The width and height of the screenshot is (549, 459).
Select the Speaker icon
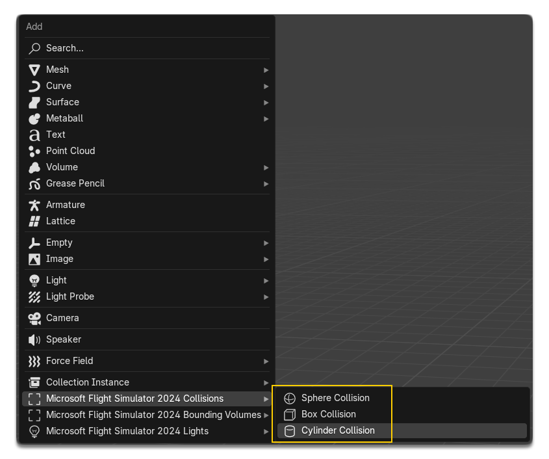[x=34, y=339]
